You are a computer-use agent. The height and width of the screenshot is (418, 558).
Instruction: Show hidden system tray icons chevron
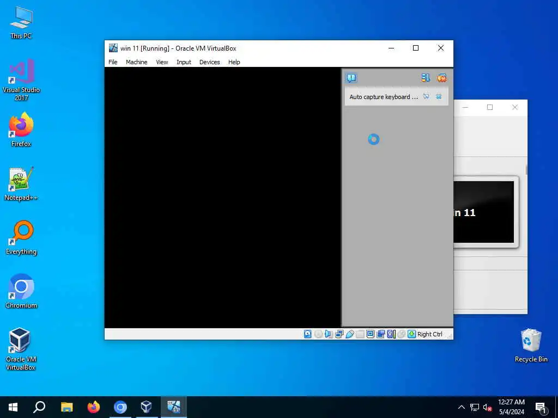(461, 407)
